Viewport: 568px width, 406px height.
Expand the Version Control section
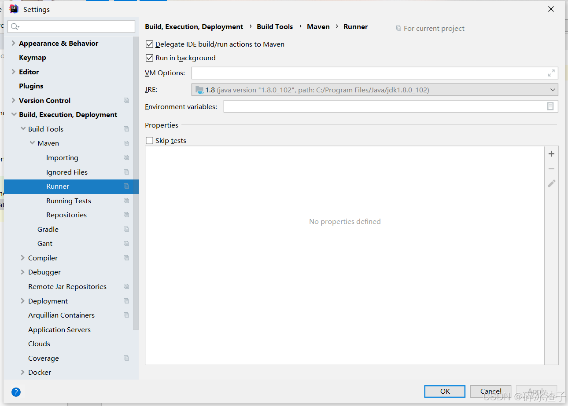pyautogui.click(x=13, y=100)
